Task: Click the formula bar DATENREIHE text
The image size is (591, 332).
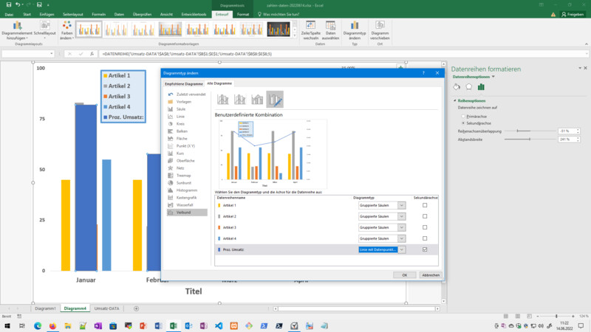Action: pyautogui.click(x=187, y=54)
